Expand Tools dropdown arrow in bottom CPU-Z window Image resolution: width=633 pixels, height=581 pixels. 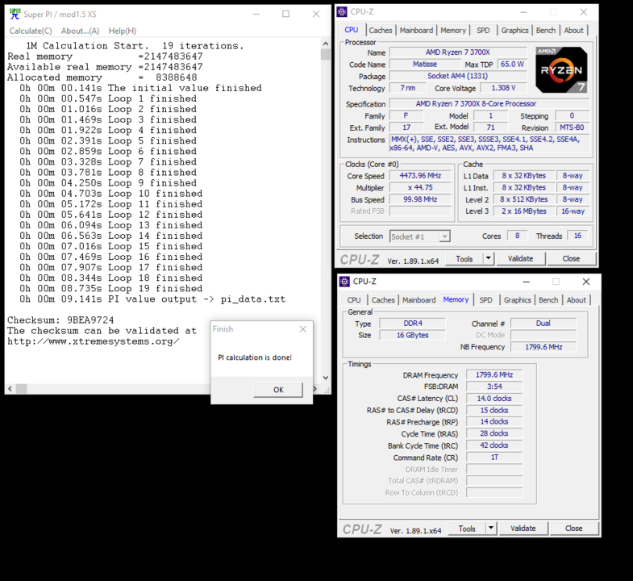coord(491,528)
